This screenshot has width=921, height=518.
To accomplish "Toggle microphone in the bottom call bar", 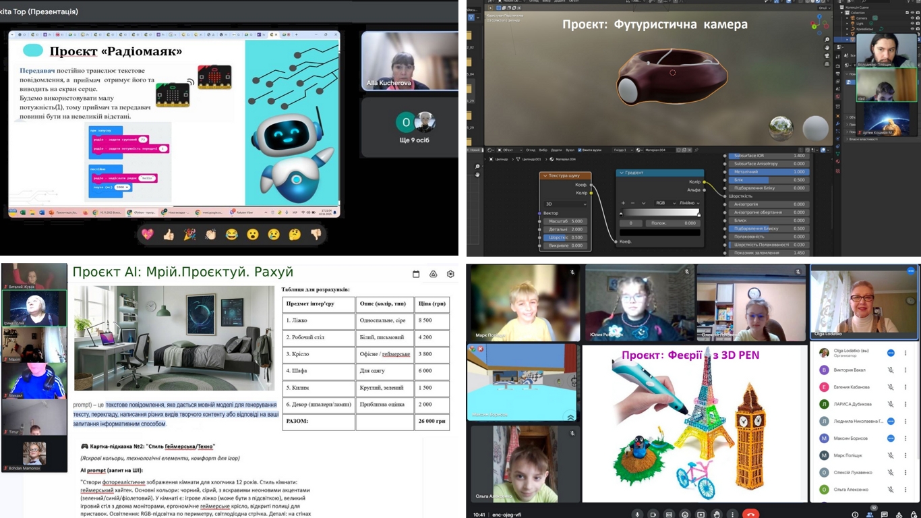I will tap(637, 514).
